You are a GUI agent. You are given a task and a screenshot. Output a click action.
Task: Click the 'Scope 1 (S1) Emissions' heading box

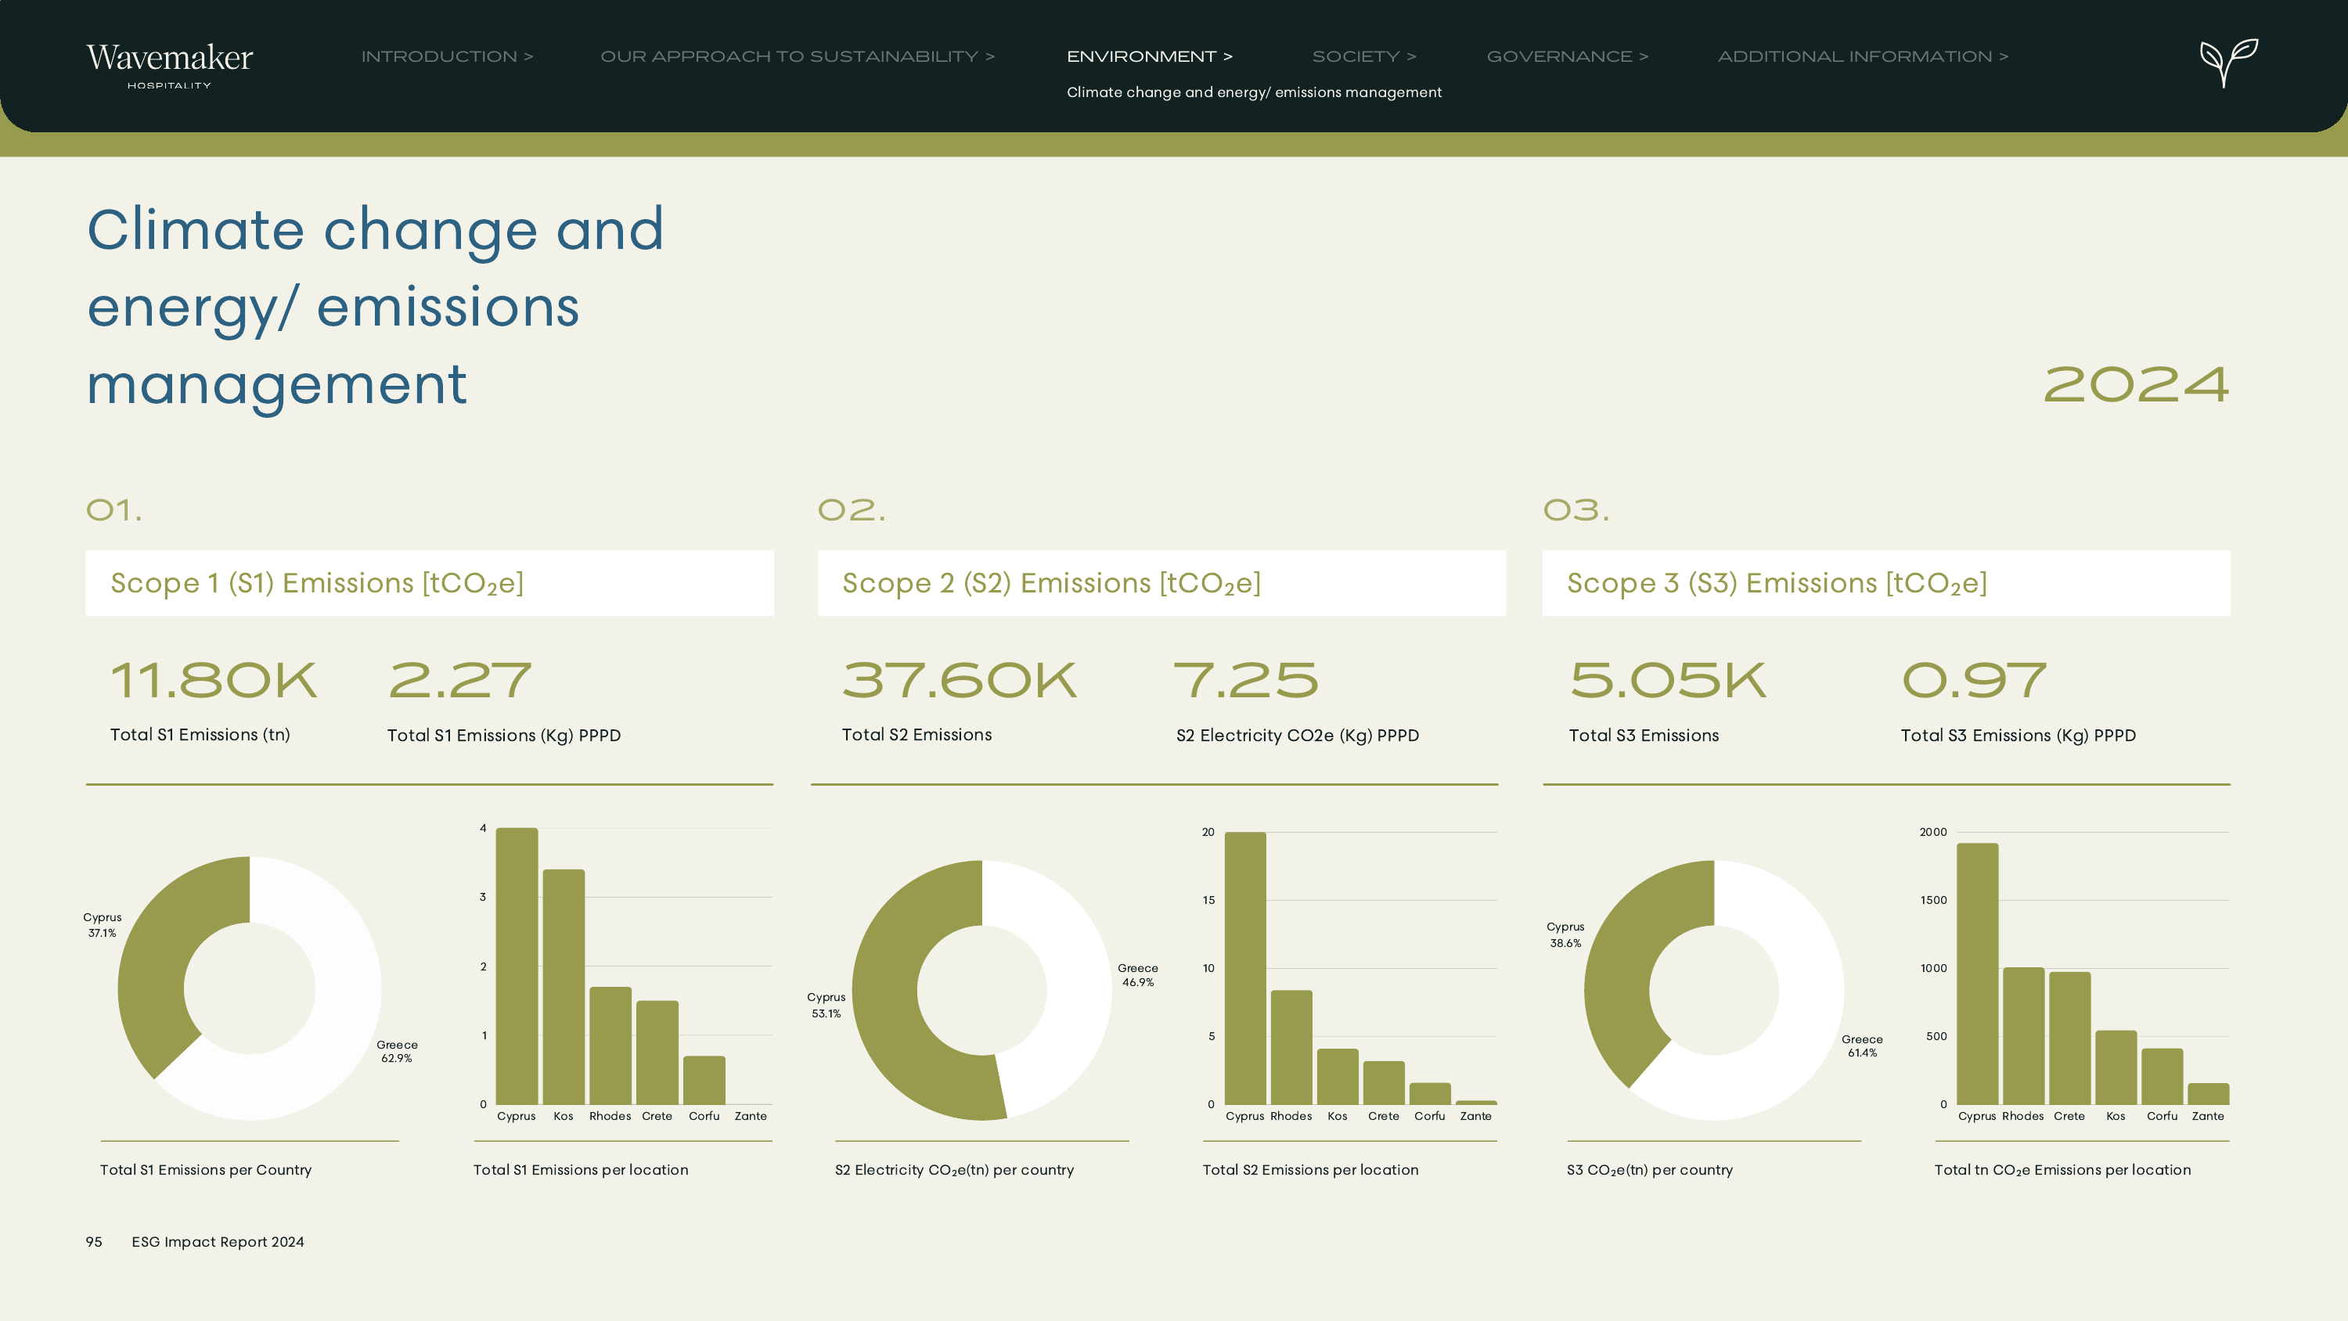click(430, 584)
